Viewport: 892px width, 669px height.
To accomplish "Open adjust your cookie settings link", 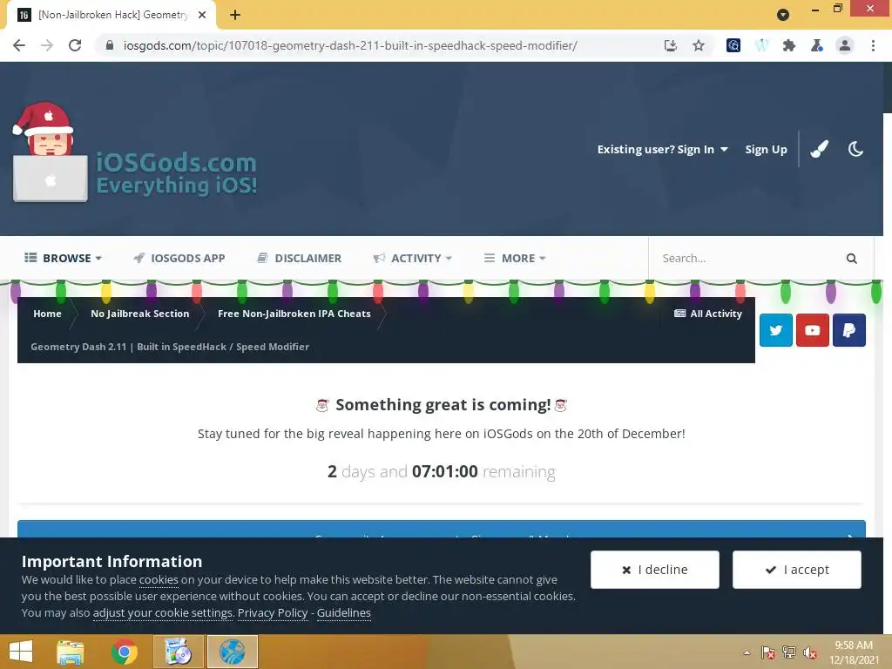I will [x=163, y=612].
